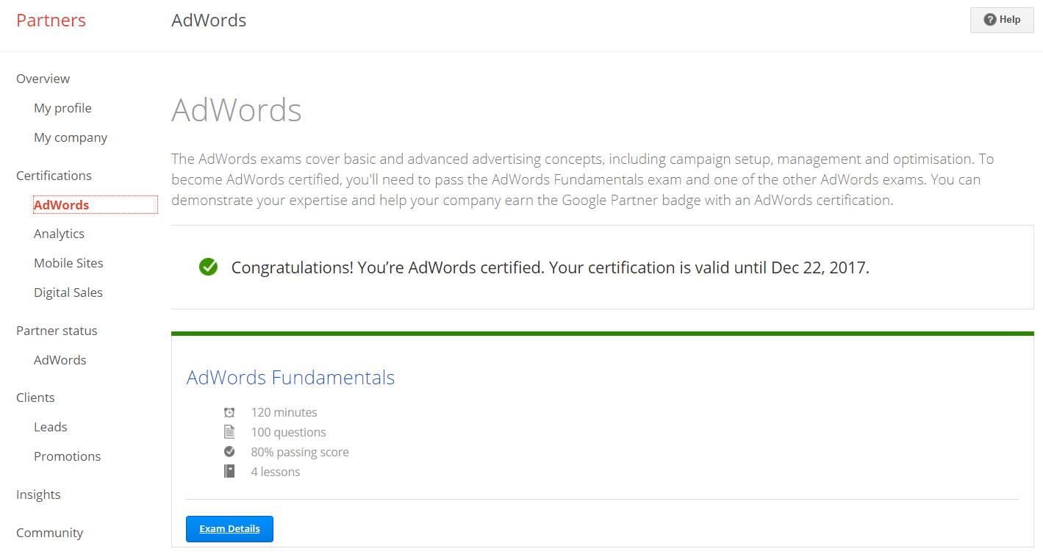Click the green certification success checkmark
The width and height of the screenshot is (1043, 557).
pyautogui.click(x=208, y=267)
